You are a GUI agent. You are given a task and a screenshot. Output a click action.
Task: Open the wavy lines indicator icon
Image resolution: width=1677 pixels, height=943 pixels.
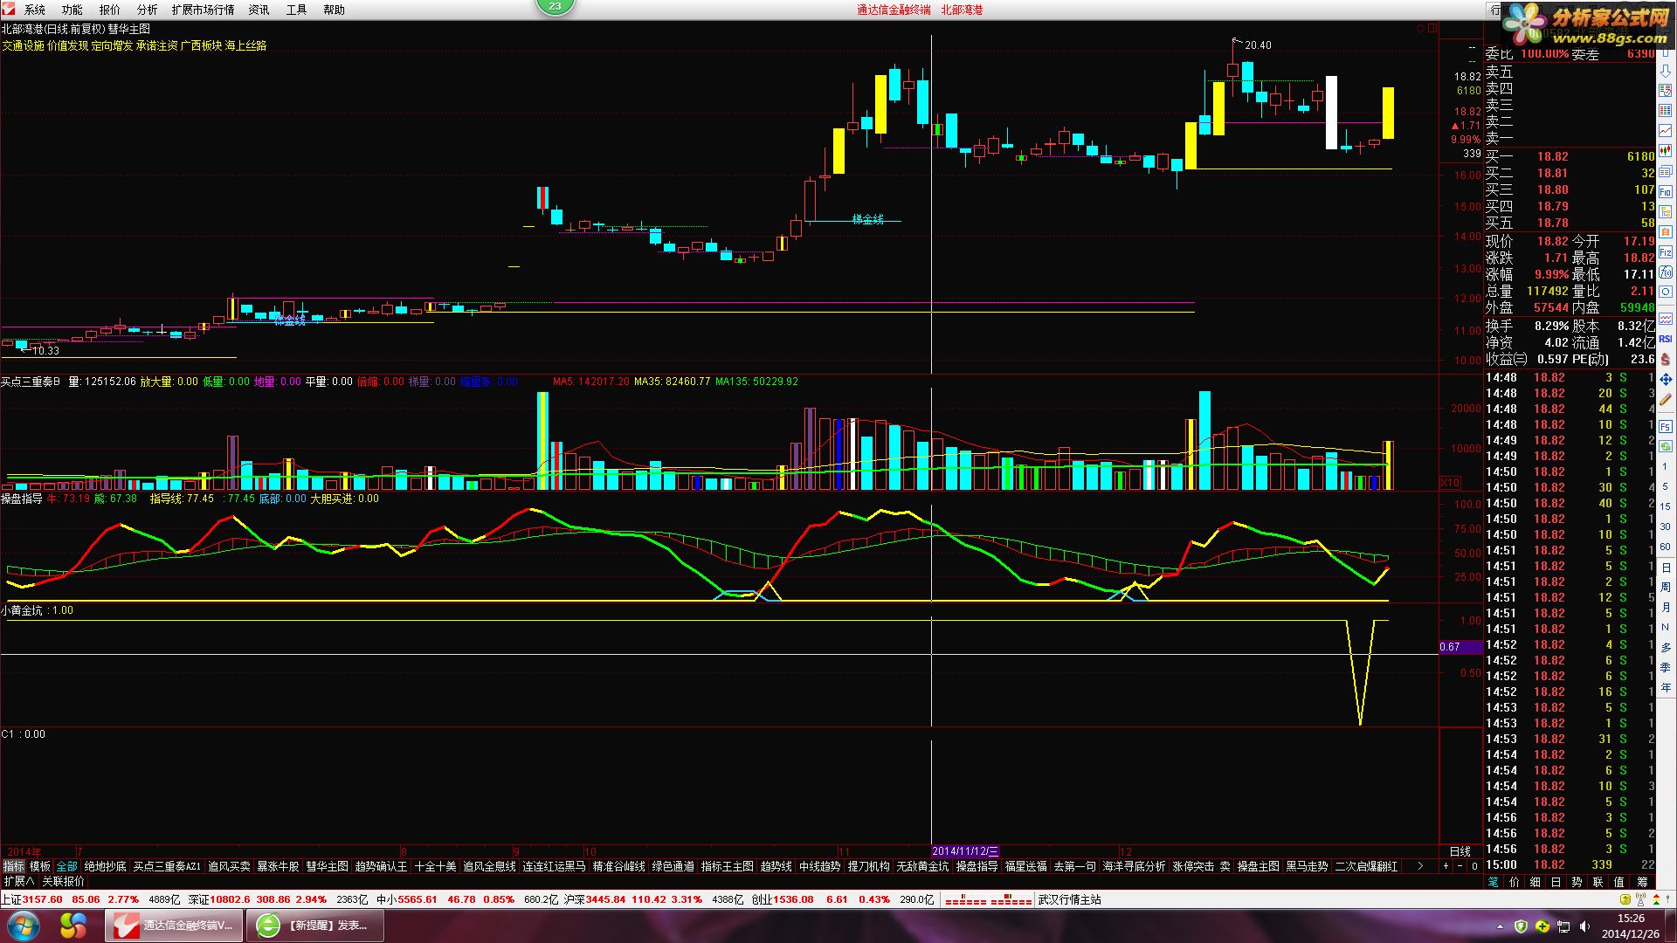(x=1666, y=318)
